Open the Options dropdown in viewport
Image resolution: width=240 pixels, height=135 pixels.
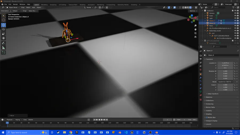pyautogui.click(x=193, y=11)
